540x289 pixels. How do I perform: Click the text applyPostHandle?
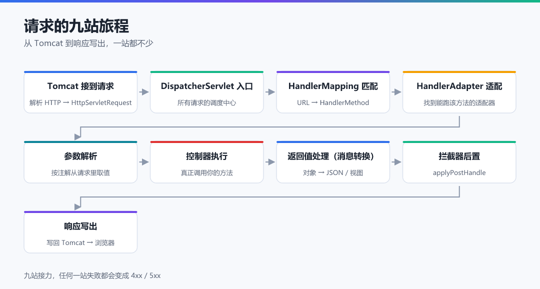point(459,173)
